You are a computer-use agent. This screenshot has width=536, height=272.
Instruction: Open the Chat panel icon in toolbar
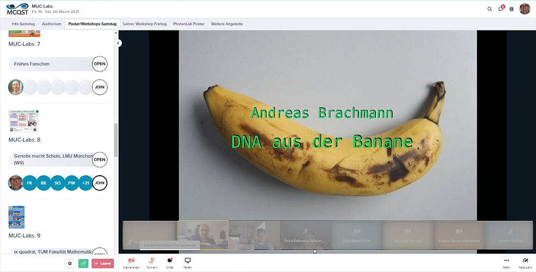(170, 263)
